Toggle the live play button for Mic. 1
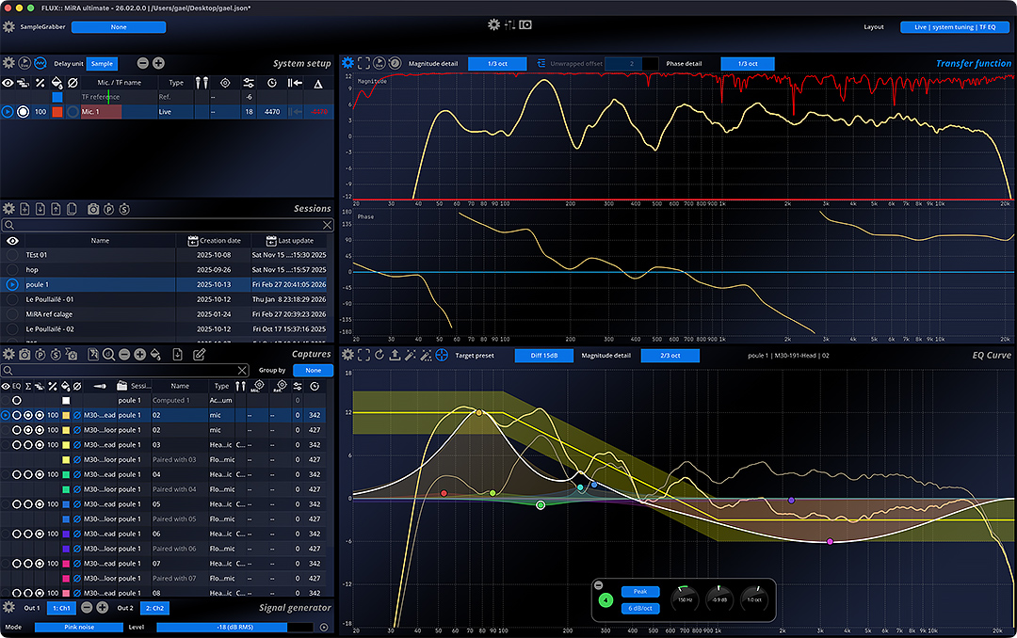1017x638 pixels. click(x=8, y=112)
